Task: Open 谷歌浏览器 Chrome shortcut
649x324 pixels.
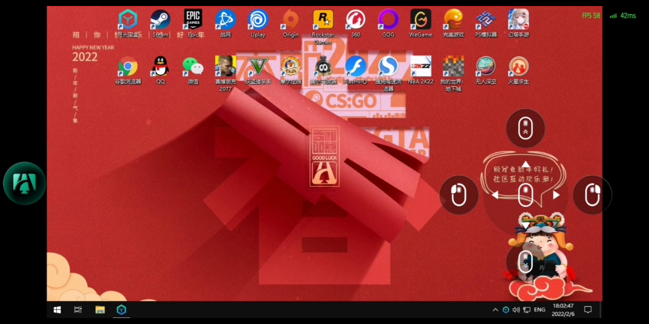Action: point(128,70)
